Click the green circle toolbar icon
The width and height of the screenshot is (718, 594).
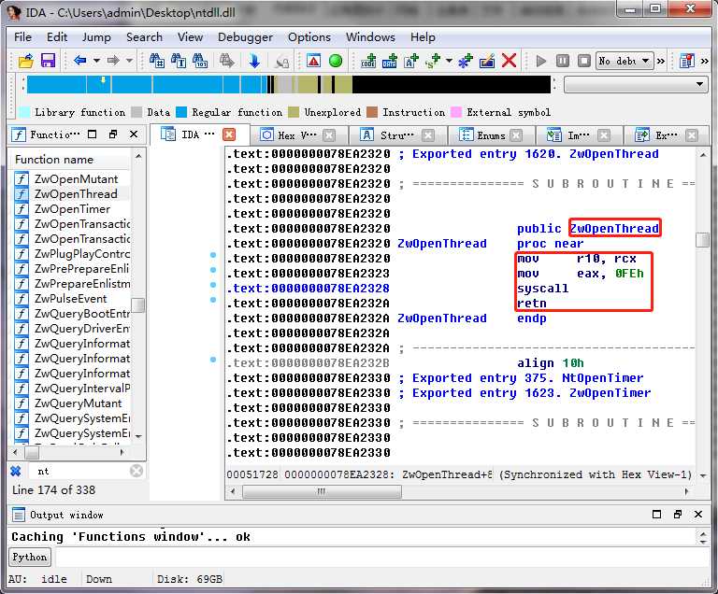(x=336, y=61)
